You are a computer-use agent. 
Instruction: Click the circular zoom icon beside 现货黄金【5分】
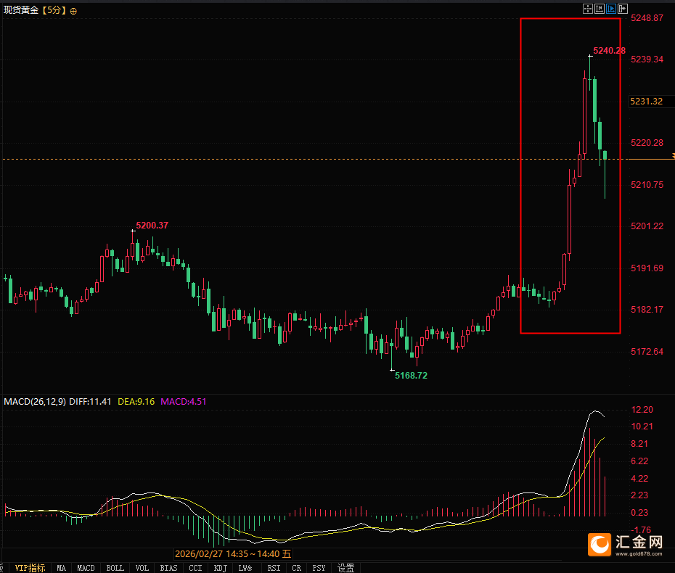coord(73,11)
